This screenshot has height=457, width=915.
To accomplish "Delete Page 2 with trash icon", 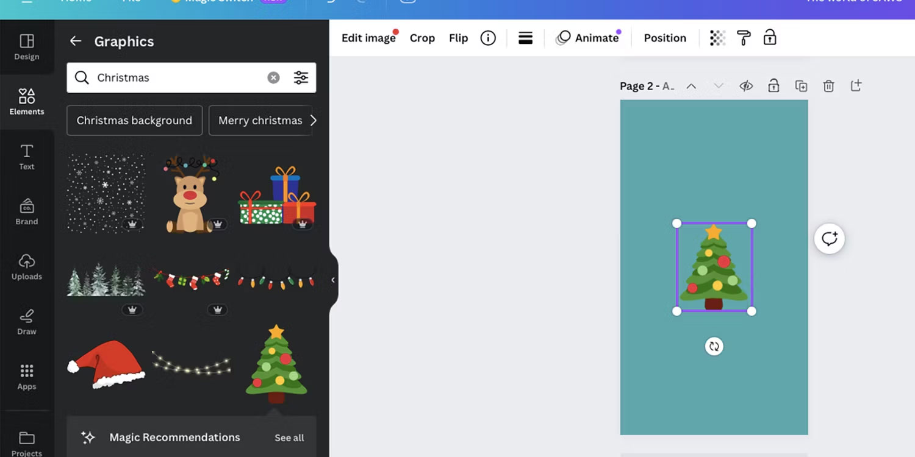I will pos(828,86).
